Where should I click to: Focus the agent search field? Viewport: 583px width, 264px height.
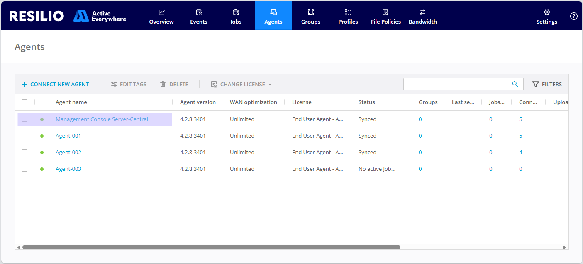click(455, 84)
